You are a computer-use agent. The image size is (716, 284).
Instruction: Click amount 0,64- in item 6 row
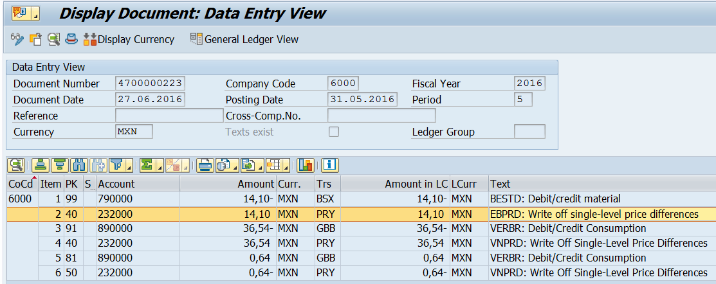pyautogui.click(x=228, y=272)
